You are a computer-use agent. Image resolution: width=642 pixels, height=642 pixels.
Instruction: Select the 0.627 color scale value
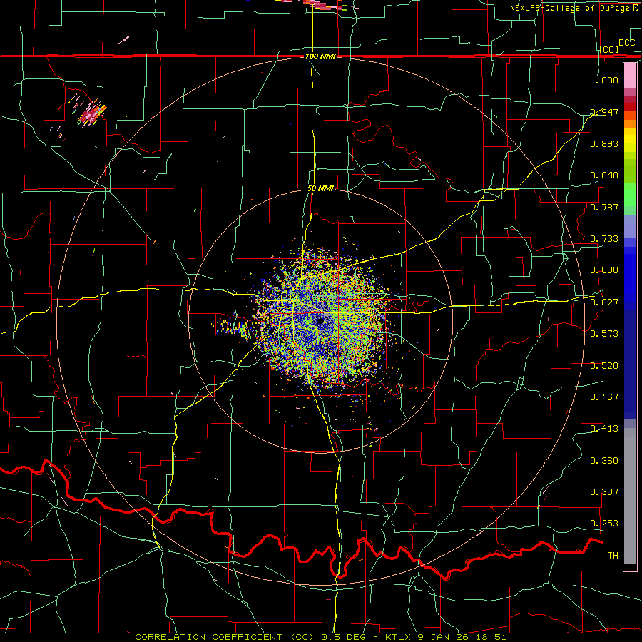tap(604, 302)
